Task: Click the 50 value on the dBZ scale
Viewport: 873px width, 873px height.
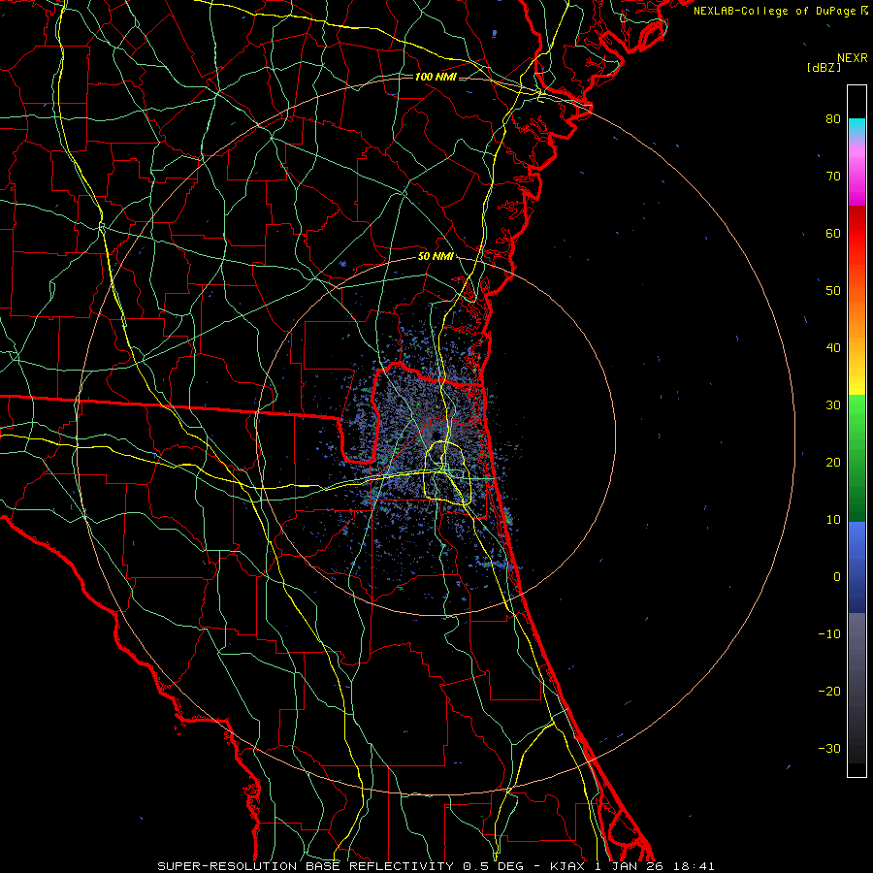Action: pyautogui.click(x=833, y=291)
